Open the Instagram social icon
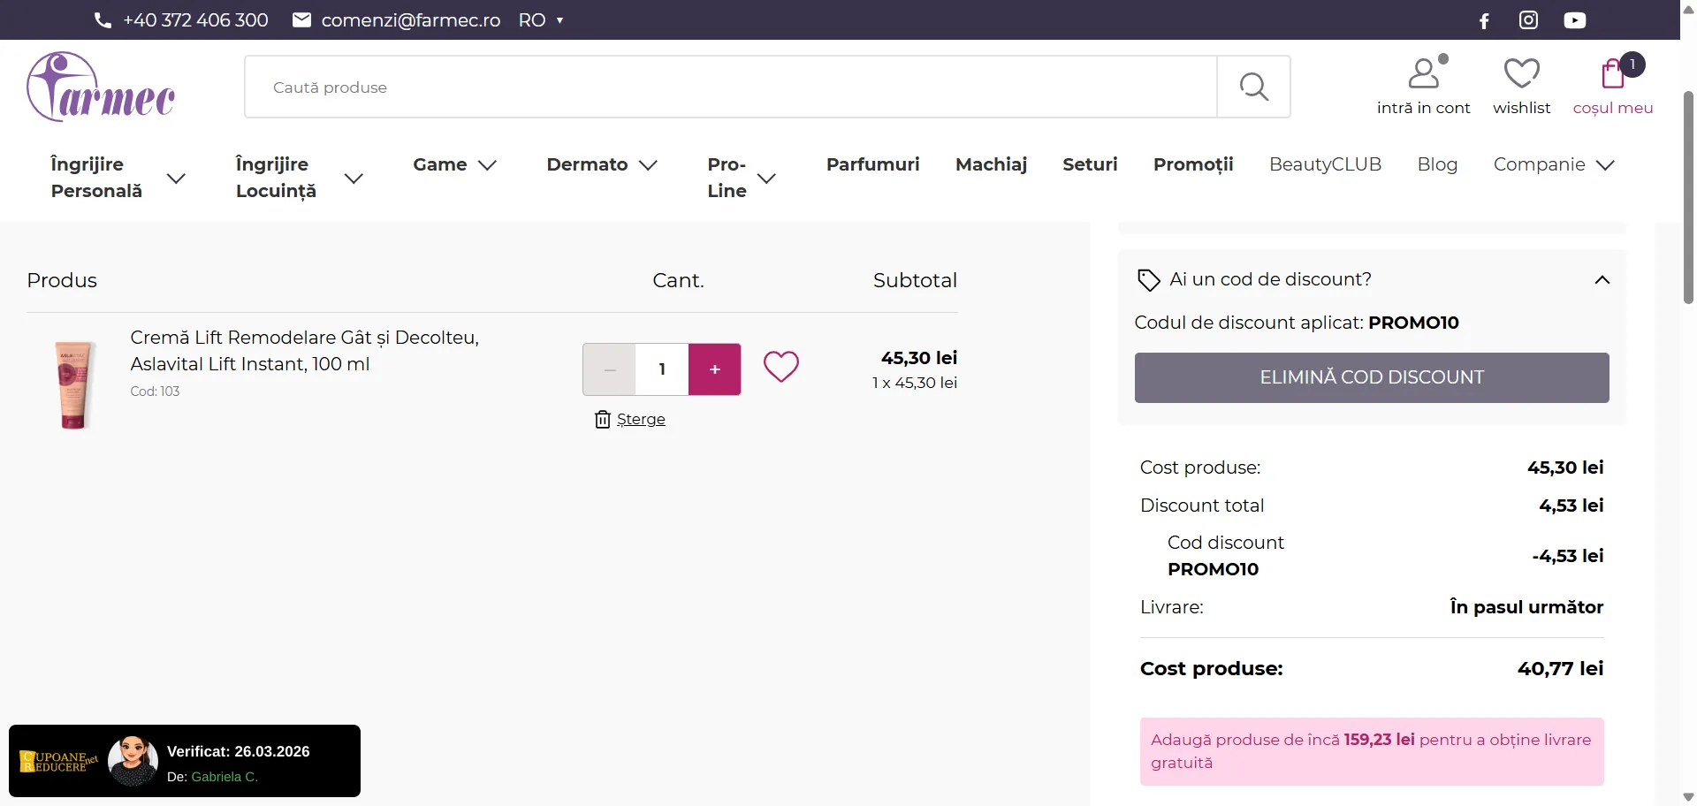This screenshot has height=806, width=1697. (x=1528, y=20)
